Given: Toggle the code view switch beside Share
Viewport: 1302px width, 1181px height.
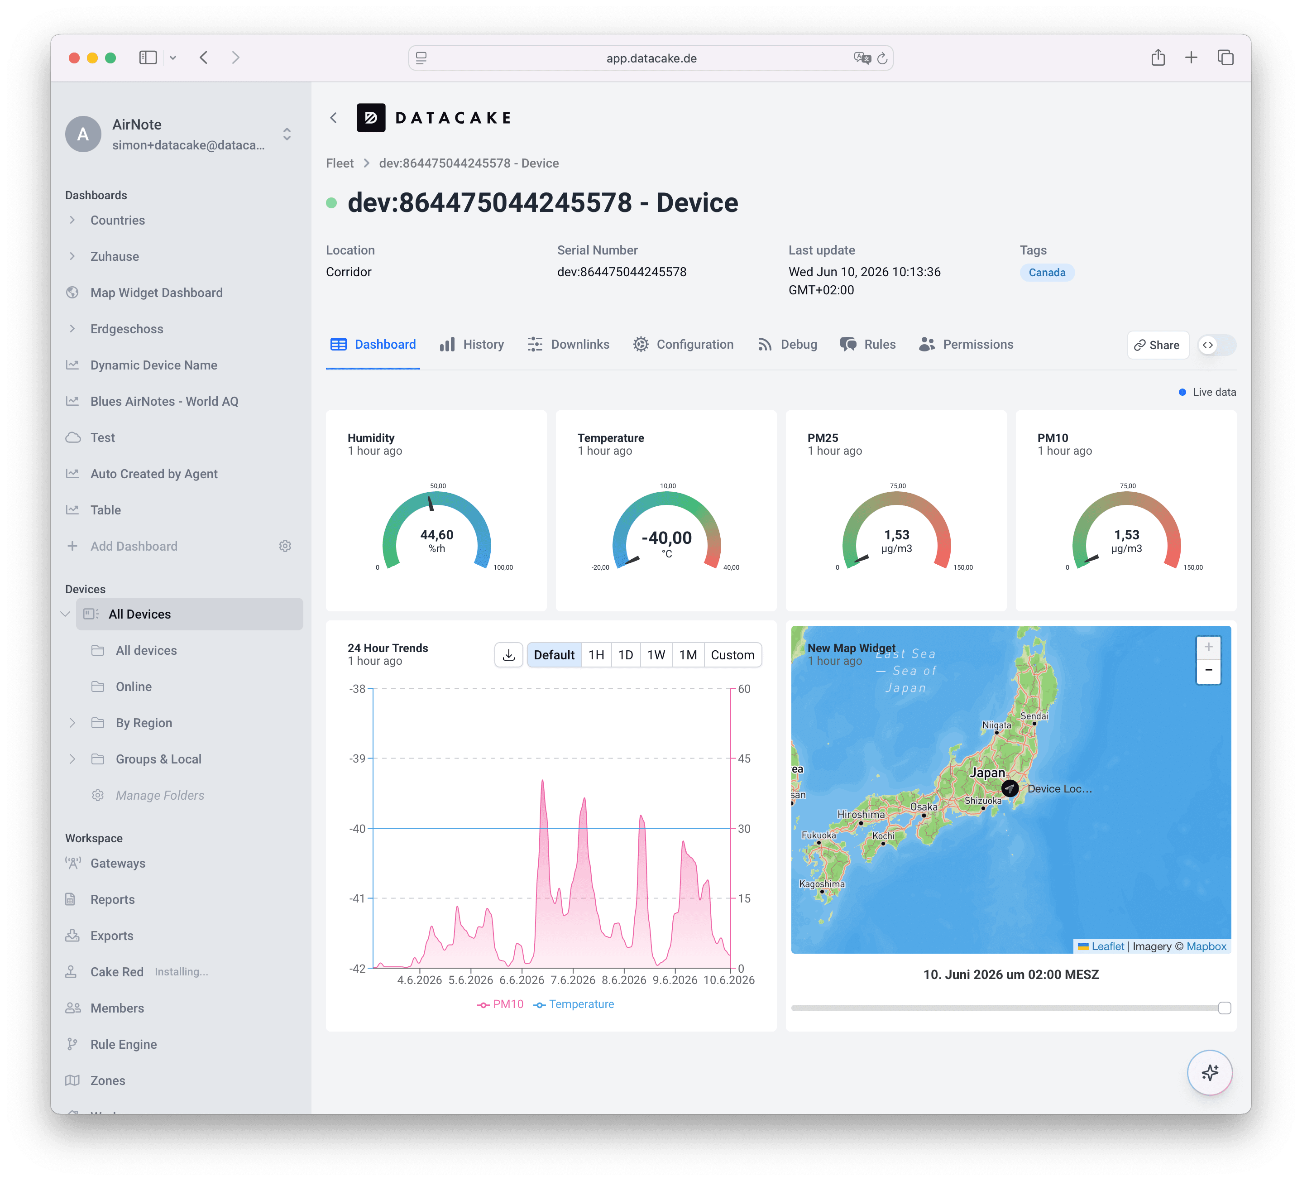Looking at the screenshot, I should (1217, 345).
